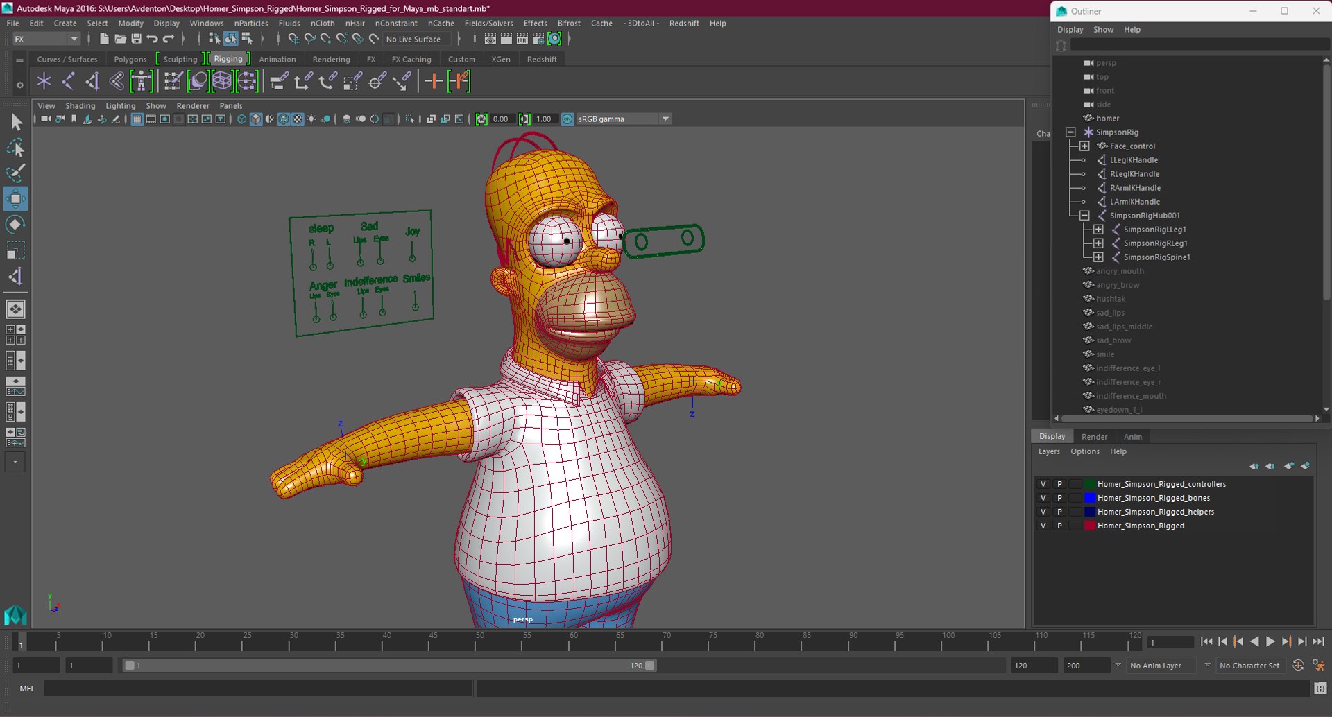Viewport: 1332px width, 717px height.
Task: Activate the Scale tool in toolbox
Action: [15, 250]
